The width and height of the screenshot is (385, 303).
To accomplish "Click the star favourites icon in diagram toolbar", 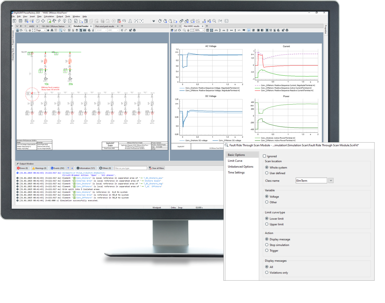I will click(x=48, y=30).
